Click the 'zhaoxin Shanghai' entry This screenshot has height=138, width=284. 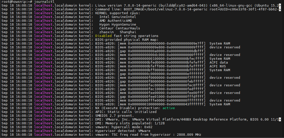tap(118, 32)
